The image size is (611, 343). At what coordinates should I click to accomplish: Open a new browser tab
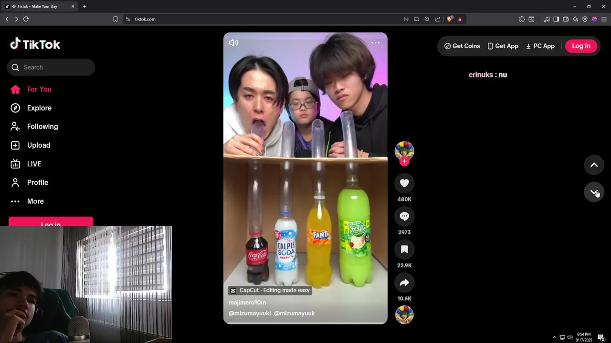84,6
